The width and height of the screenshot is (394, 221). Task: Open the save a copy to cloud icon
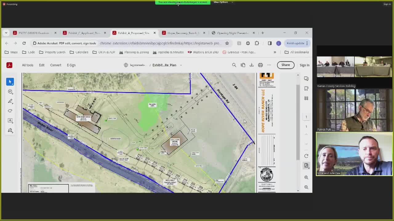click(243, 65)
